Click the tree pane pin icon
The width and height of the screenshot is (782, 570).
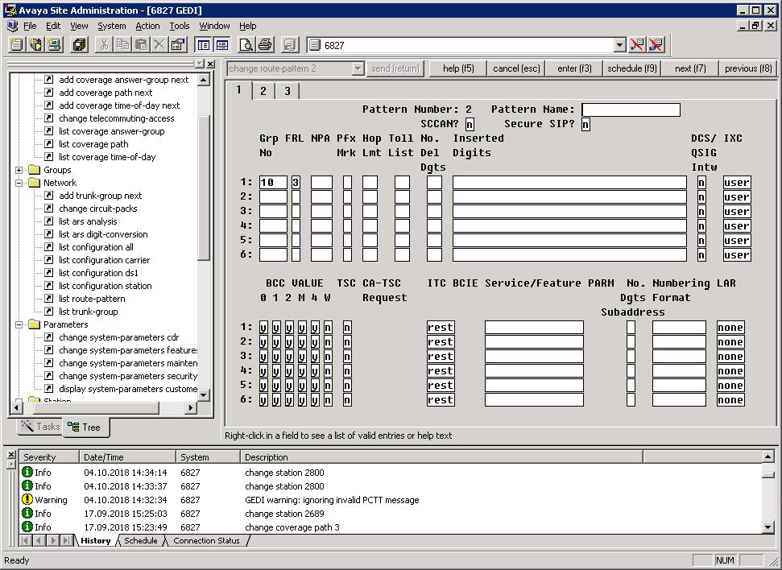coord(200,64)
